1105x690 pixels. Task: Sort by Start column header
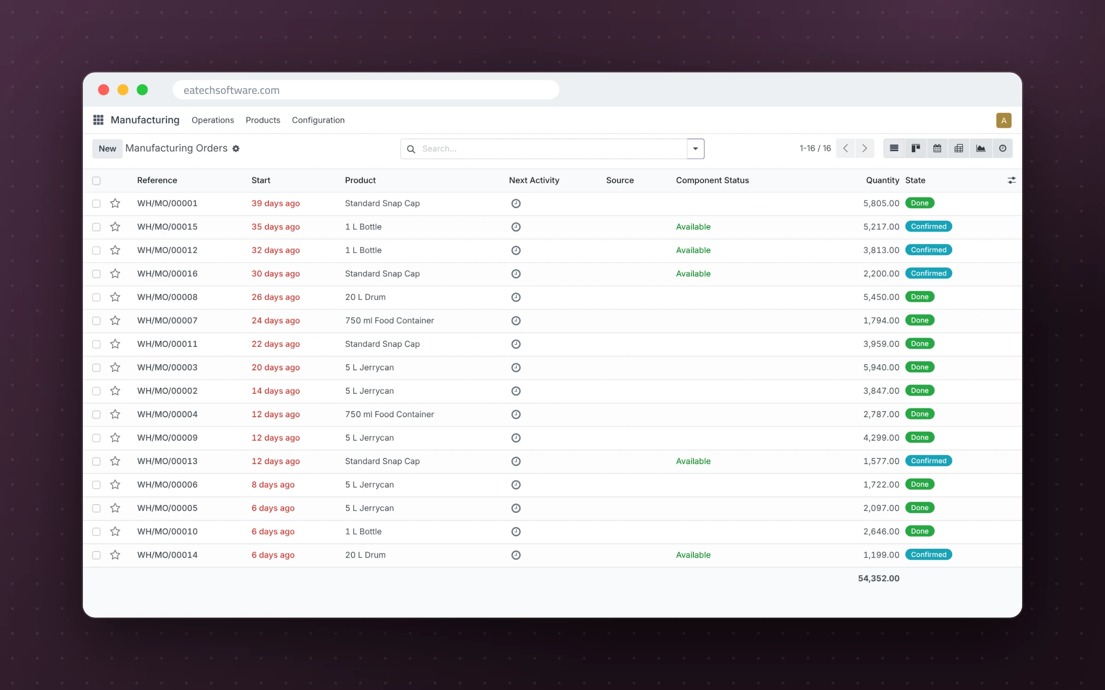[x=261, y=180]
